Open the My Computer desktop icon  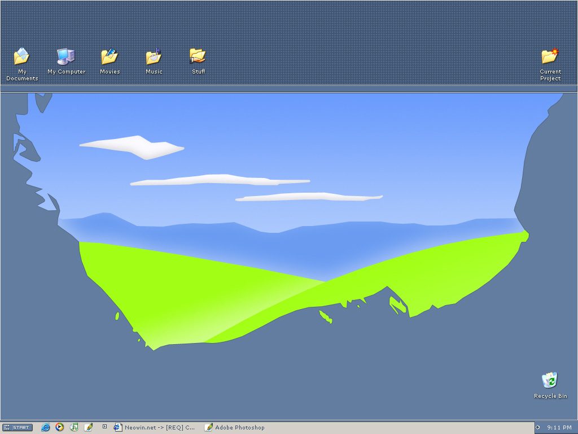67,61
